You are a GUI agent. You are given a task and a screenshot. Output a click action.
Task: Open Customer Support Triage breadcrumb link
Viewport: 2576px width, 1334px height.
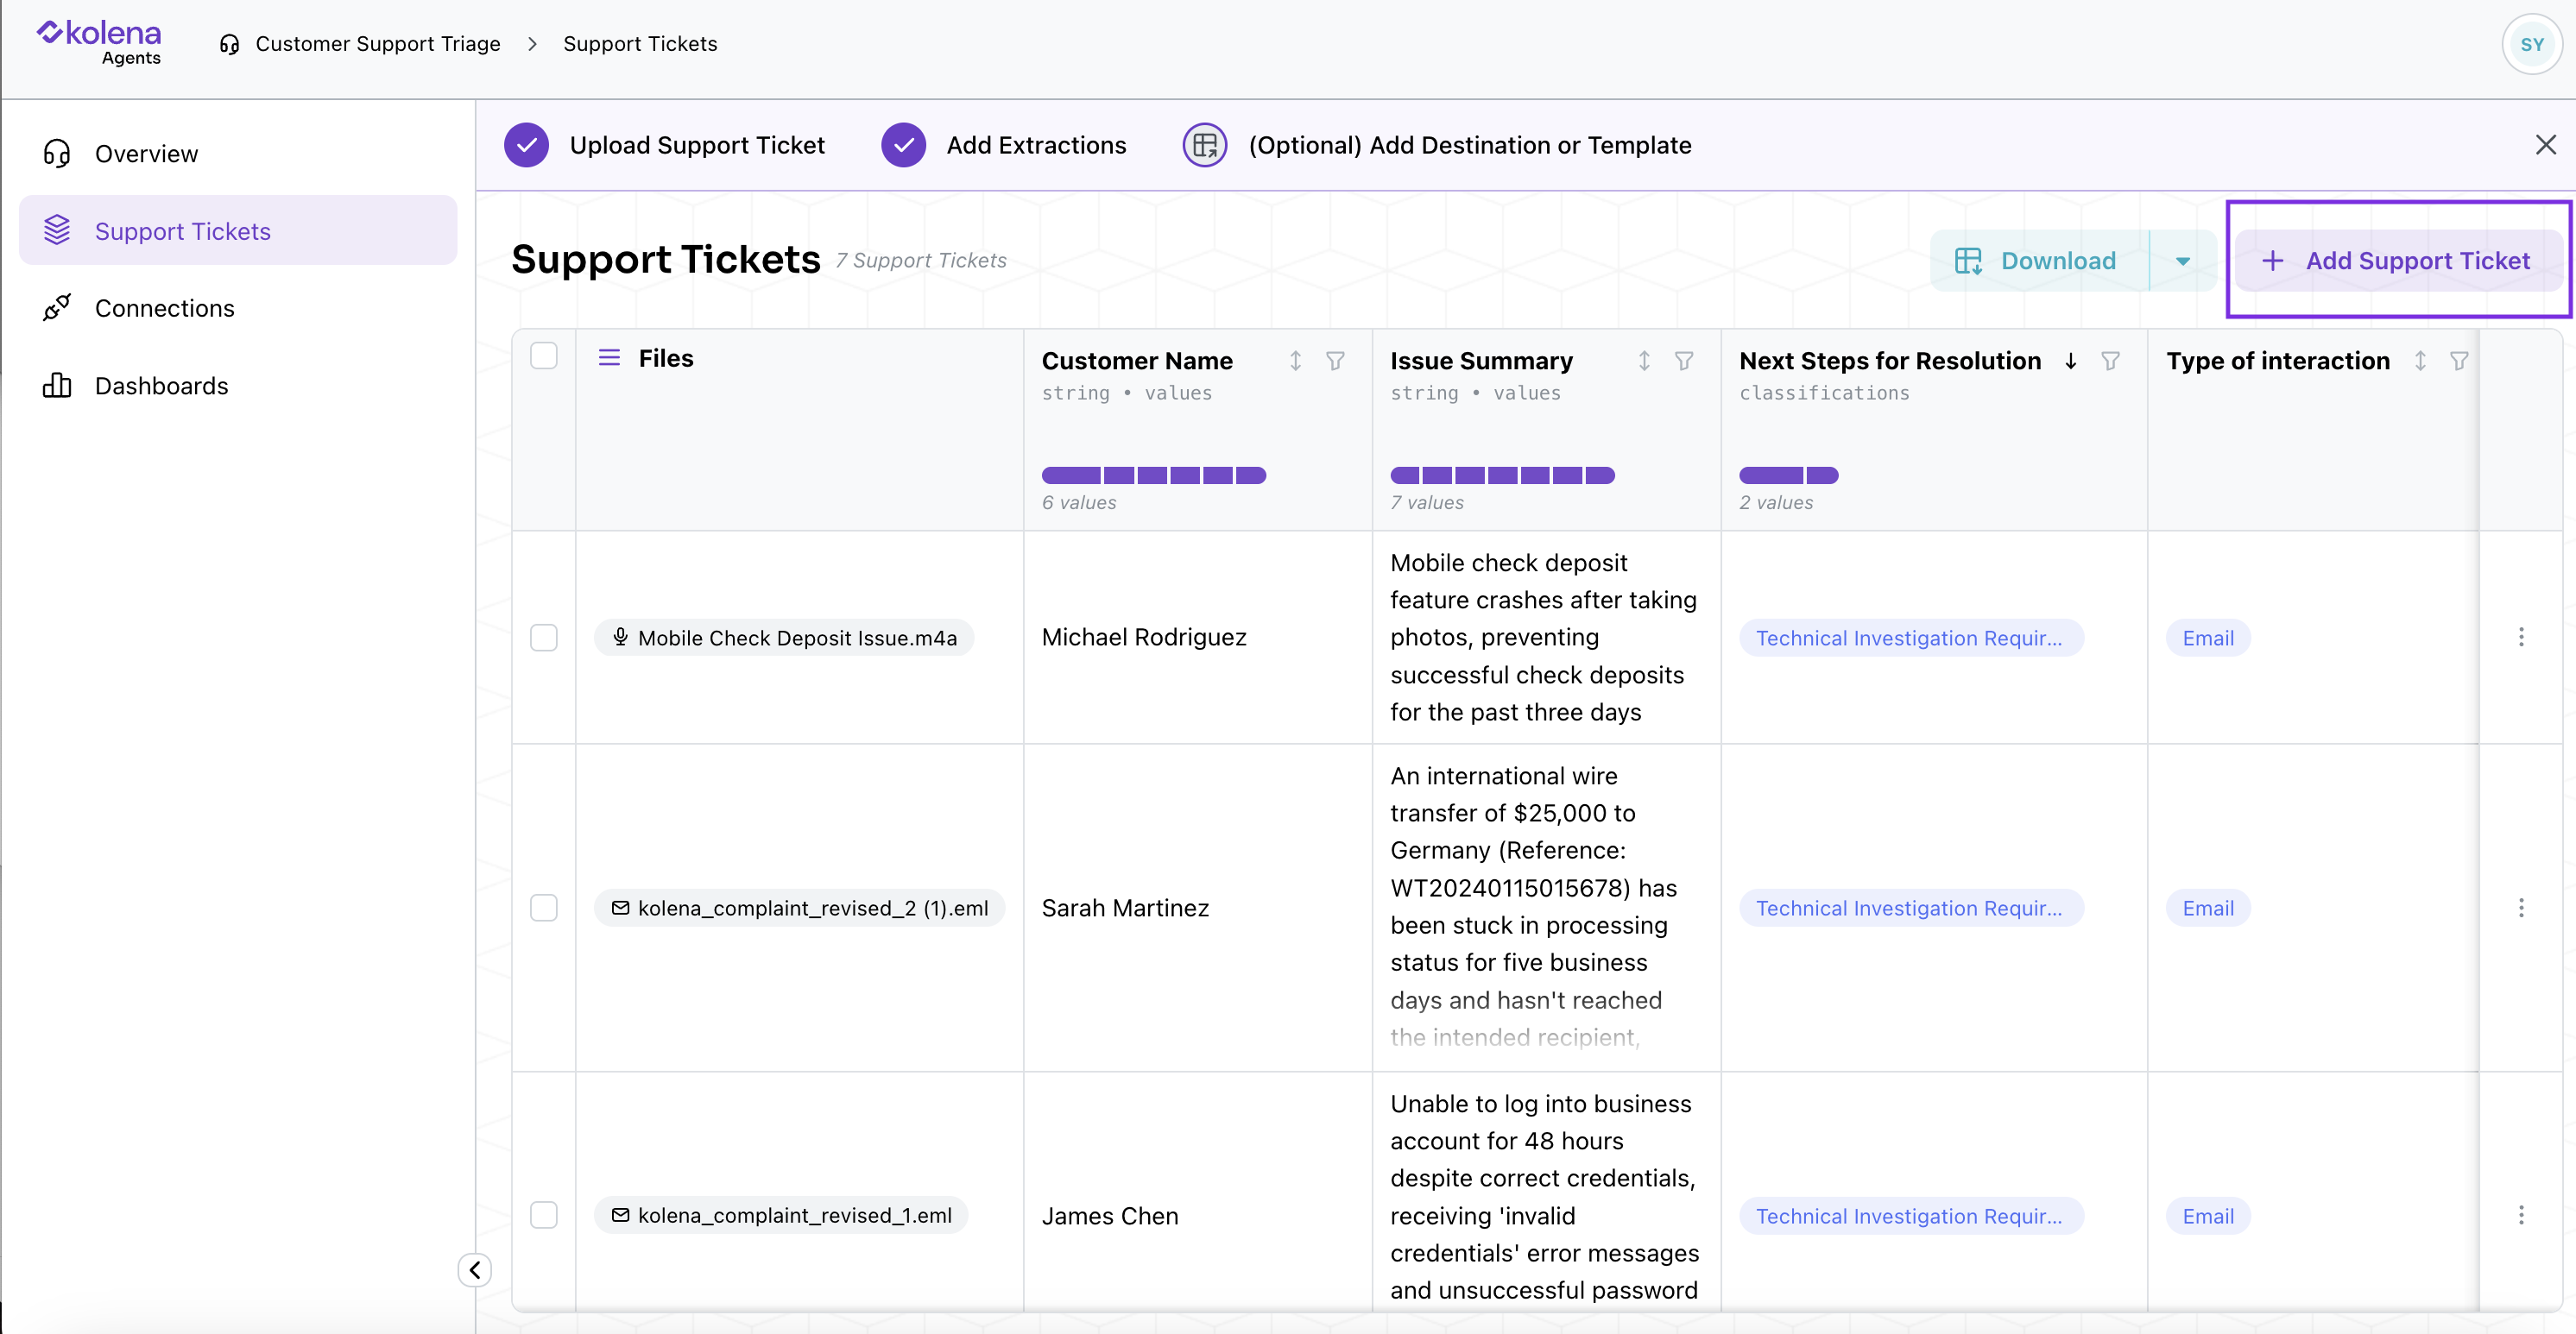point(377,44)
